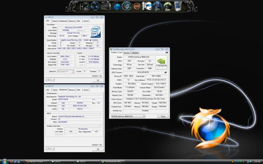Viewport: 263px width, 164px height.
Task: Click the Close button in GPU-Z
Action: point(163,116)
